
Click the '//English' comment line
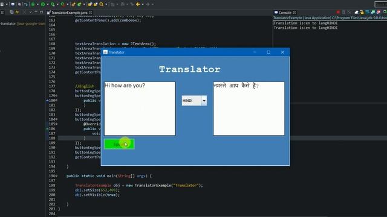pos(85,86)
